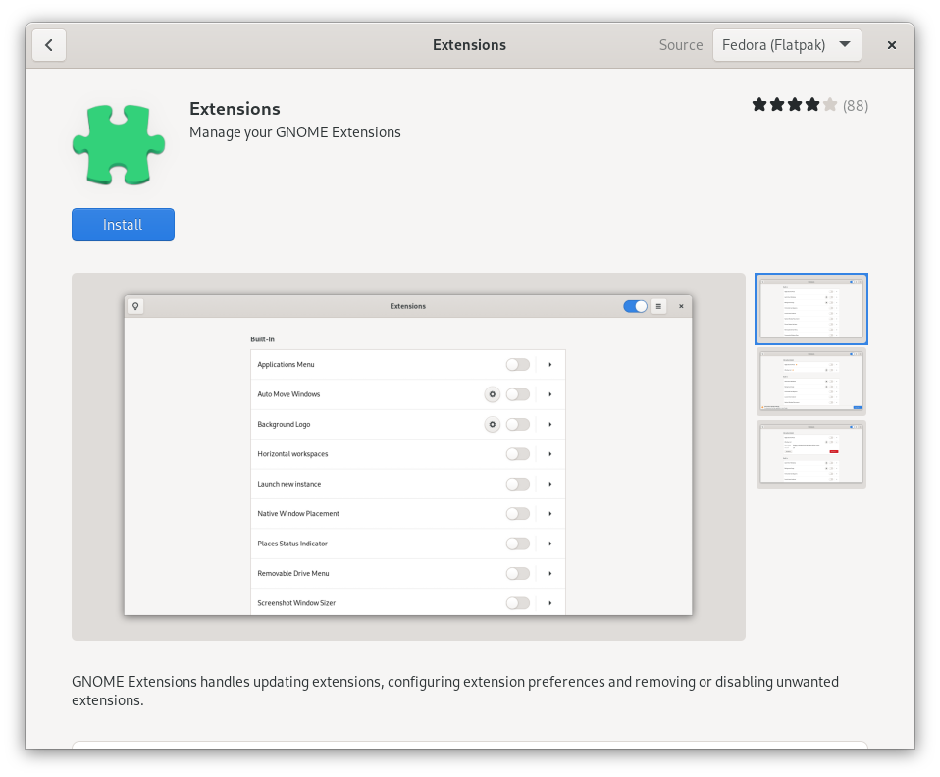The height and width of the screenshot is (777, 940).
Task: Open the hamburger menu in the preview header
Action: tap(658, 306)
